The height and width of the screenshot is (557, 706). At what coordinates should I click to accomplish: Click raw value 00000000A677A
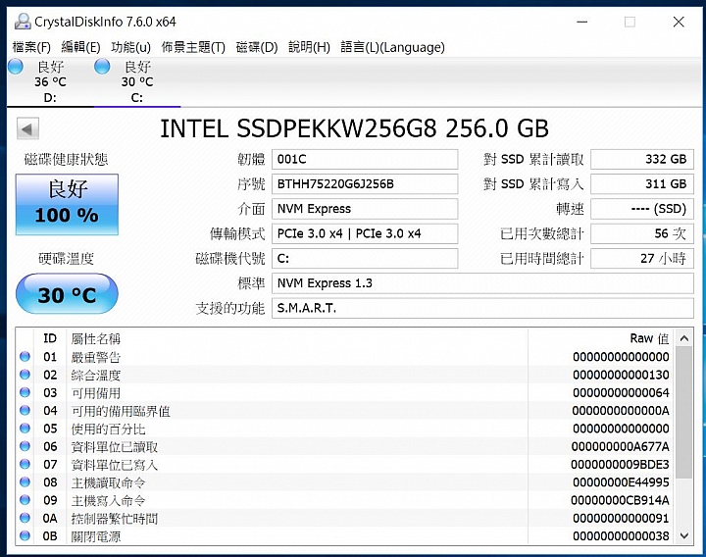(x=620, y=446)
